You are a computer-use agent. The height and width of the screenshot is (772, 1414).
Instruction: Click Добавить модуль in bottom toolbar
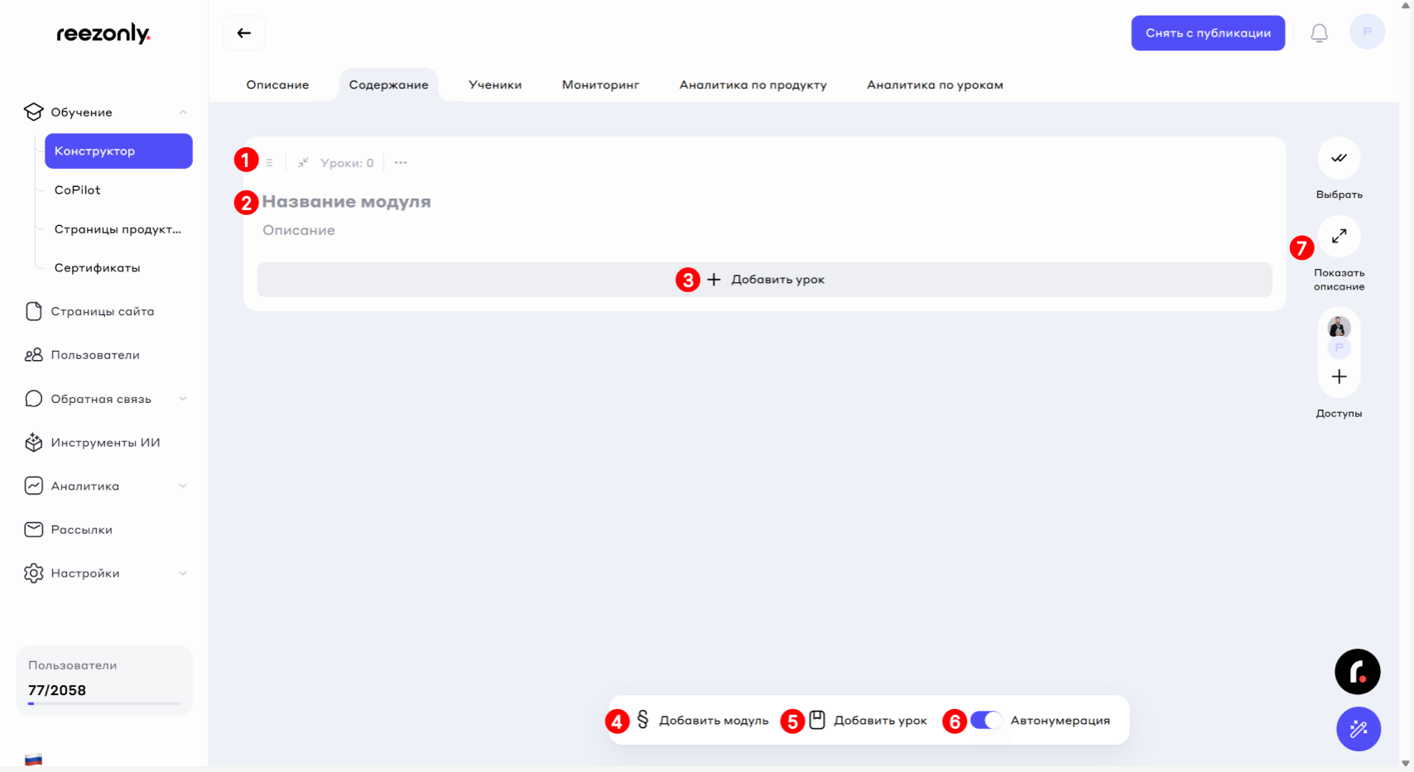tap(703, 721)
